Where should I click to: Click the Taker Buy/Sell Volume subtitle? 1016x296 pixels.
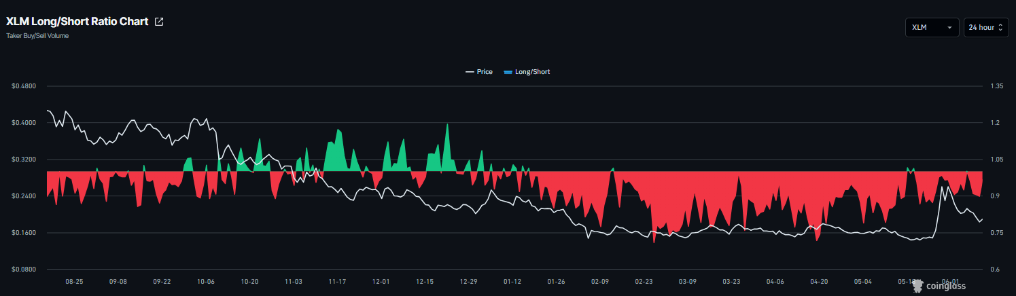tap(37, 35)
